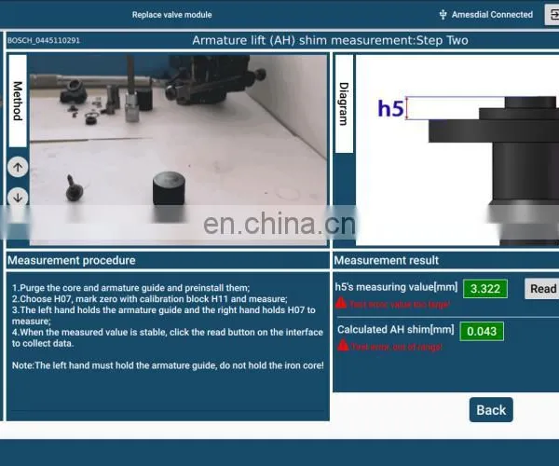Click the h5's measuring value[mm] label
Viewport: 559px width, 466px height.
[396, 287]
